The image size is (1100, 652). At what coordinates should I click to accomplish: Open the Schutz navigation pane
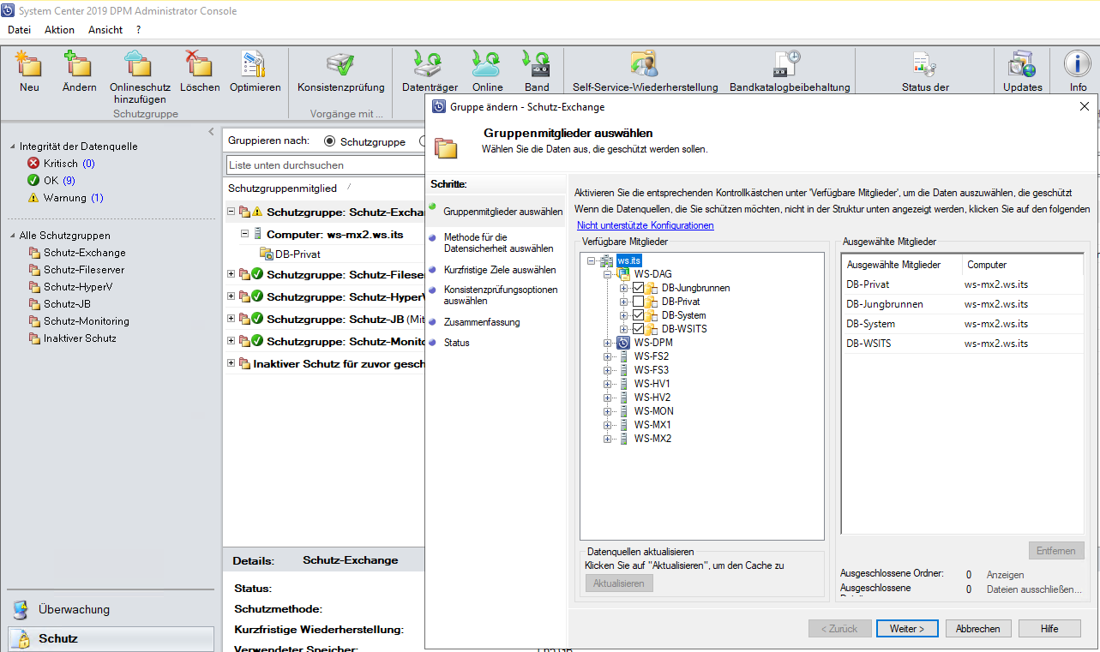click(x=111, y=638)
